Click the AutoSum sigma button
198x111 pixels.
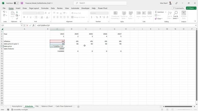(x=159, y=12)
